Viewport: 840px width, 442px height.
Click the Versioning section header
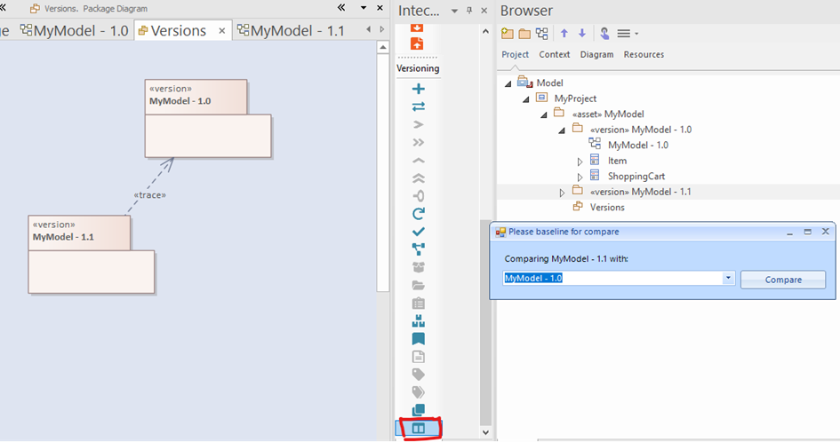point(418,68)
